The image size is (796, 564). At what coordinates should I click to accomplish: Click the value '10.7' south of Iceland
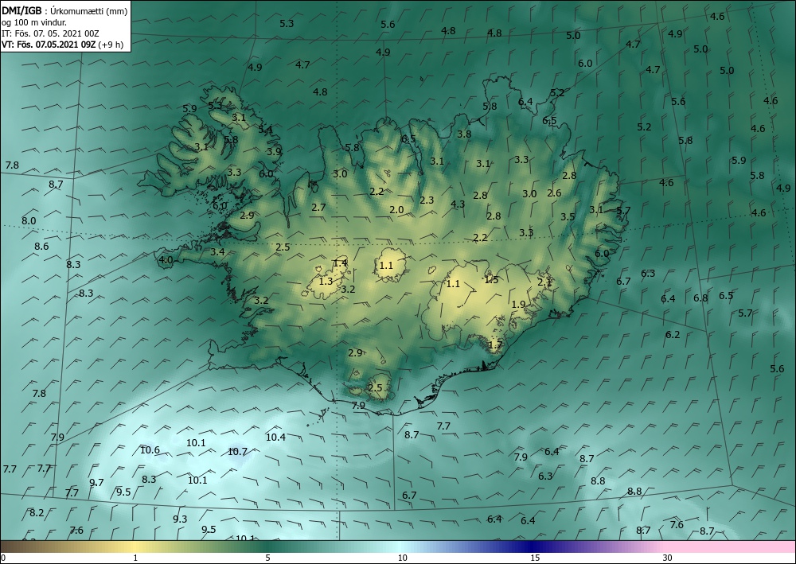coord(237,451)
